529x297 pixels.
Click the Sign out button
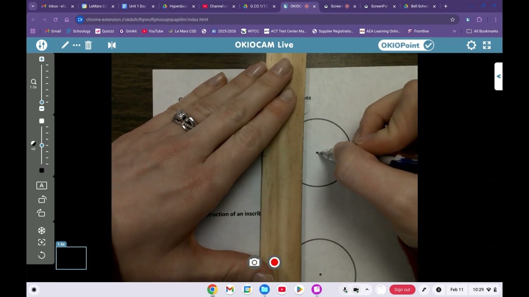click(x=402, y=290)
